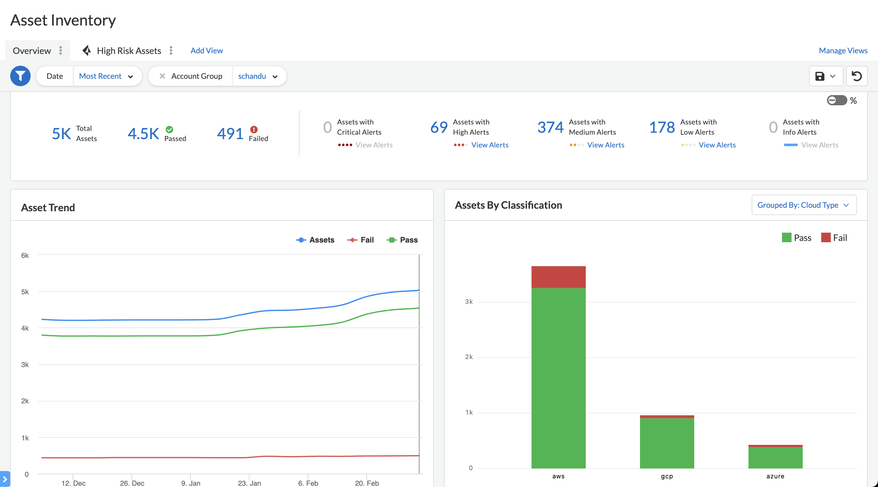Click the Add View link
Viewport: 878px width, 487px height.
coord(206,50)
